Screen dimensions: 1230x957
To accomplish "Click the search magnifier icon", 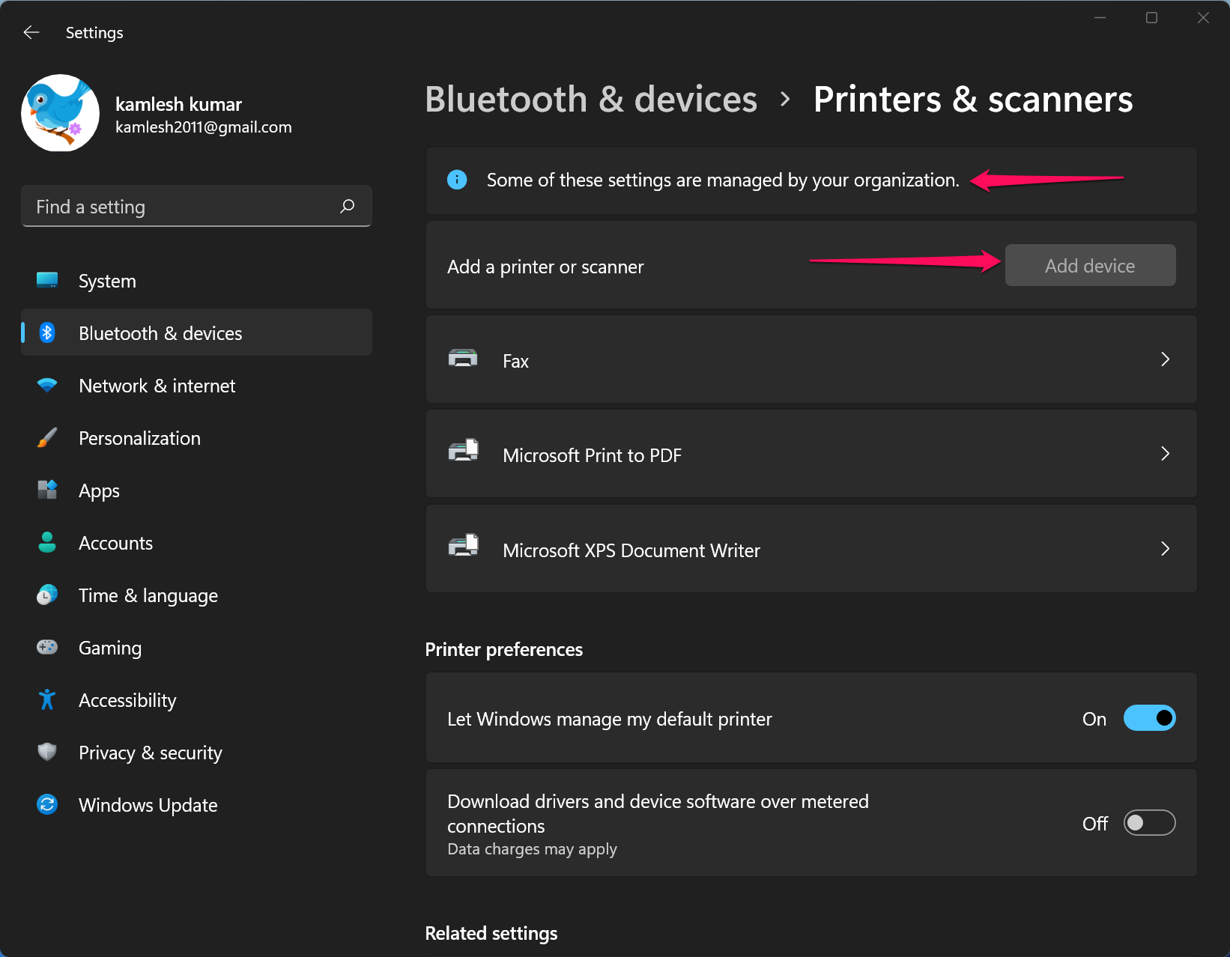I will [x=347, y=206].
